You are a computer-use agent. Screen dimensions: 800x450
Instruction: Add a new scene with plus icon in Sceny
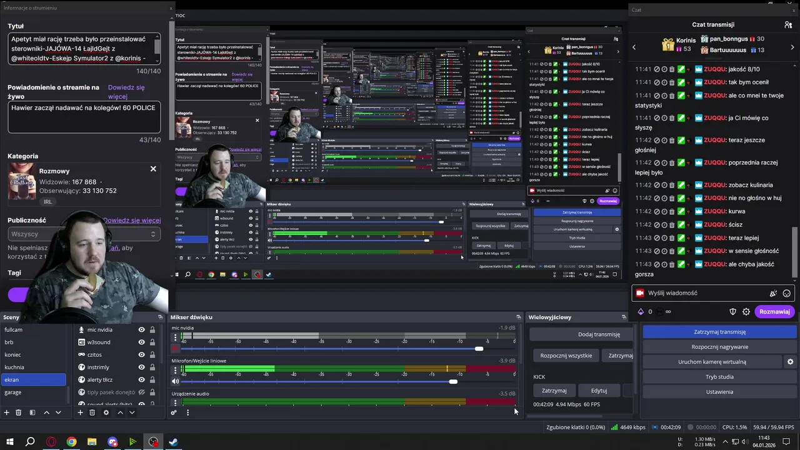tap(7, 412)
